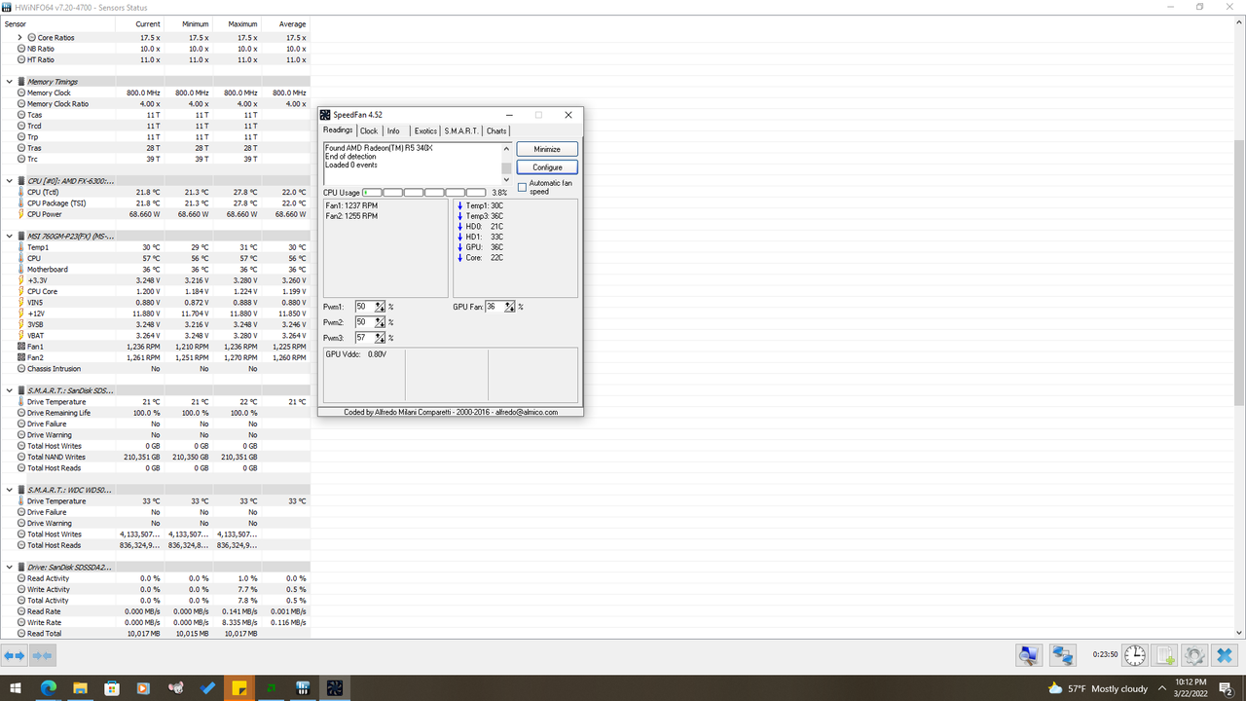Switch to HWiNFO via its taskbar icon

pos(303,688)
